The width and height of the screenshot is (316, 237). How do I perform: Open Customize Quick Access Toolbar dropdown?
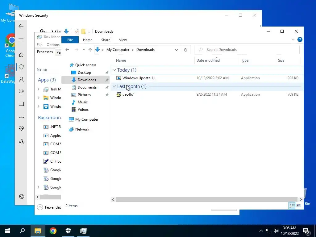(89, 32)
